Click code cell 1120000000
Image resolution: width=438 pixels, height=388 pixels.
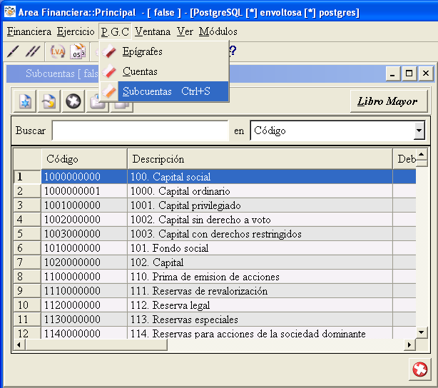click(84, 305)
